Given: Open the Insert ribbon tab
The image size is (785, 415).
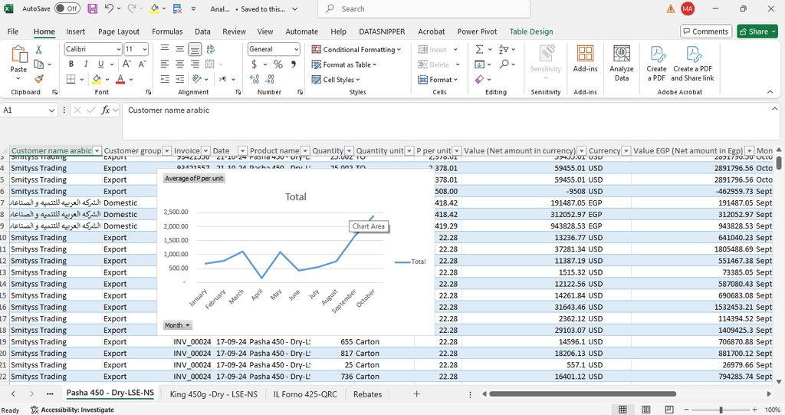Looking at the screenshot, I should (76, 31).
